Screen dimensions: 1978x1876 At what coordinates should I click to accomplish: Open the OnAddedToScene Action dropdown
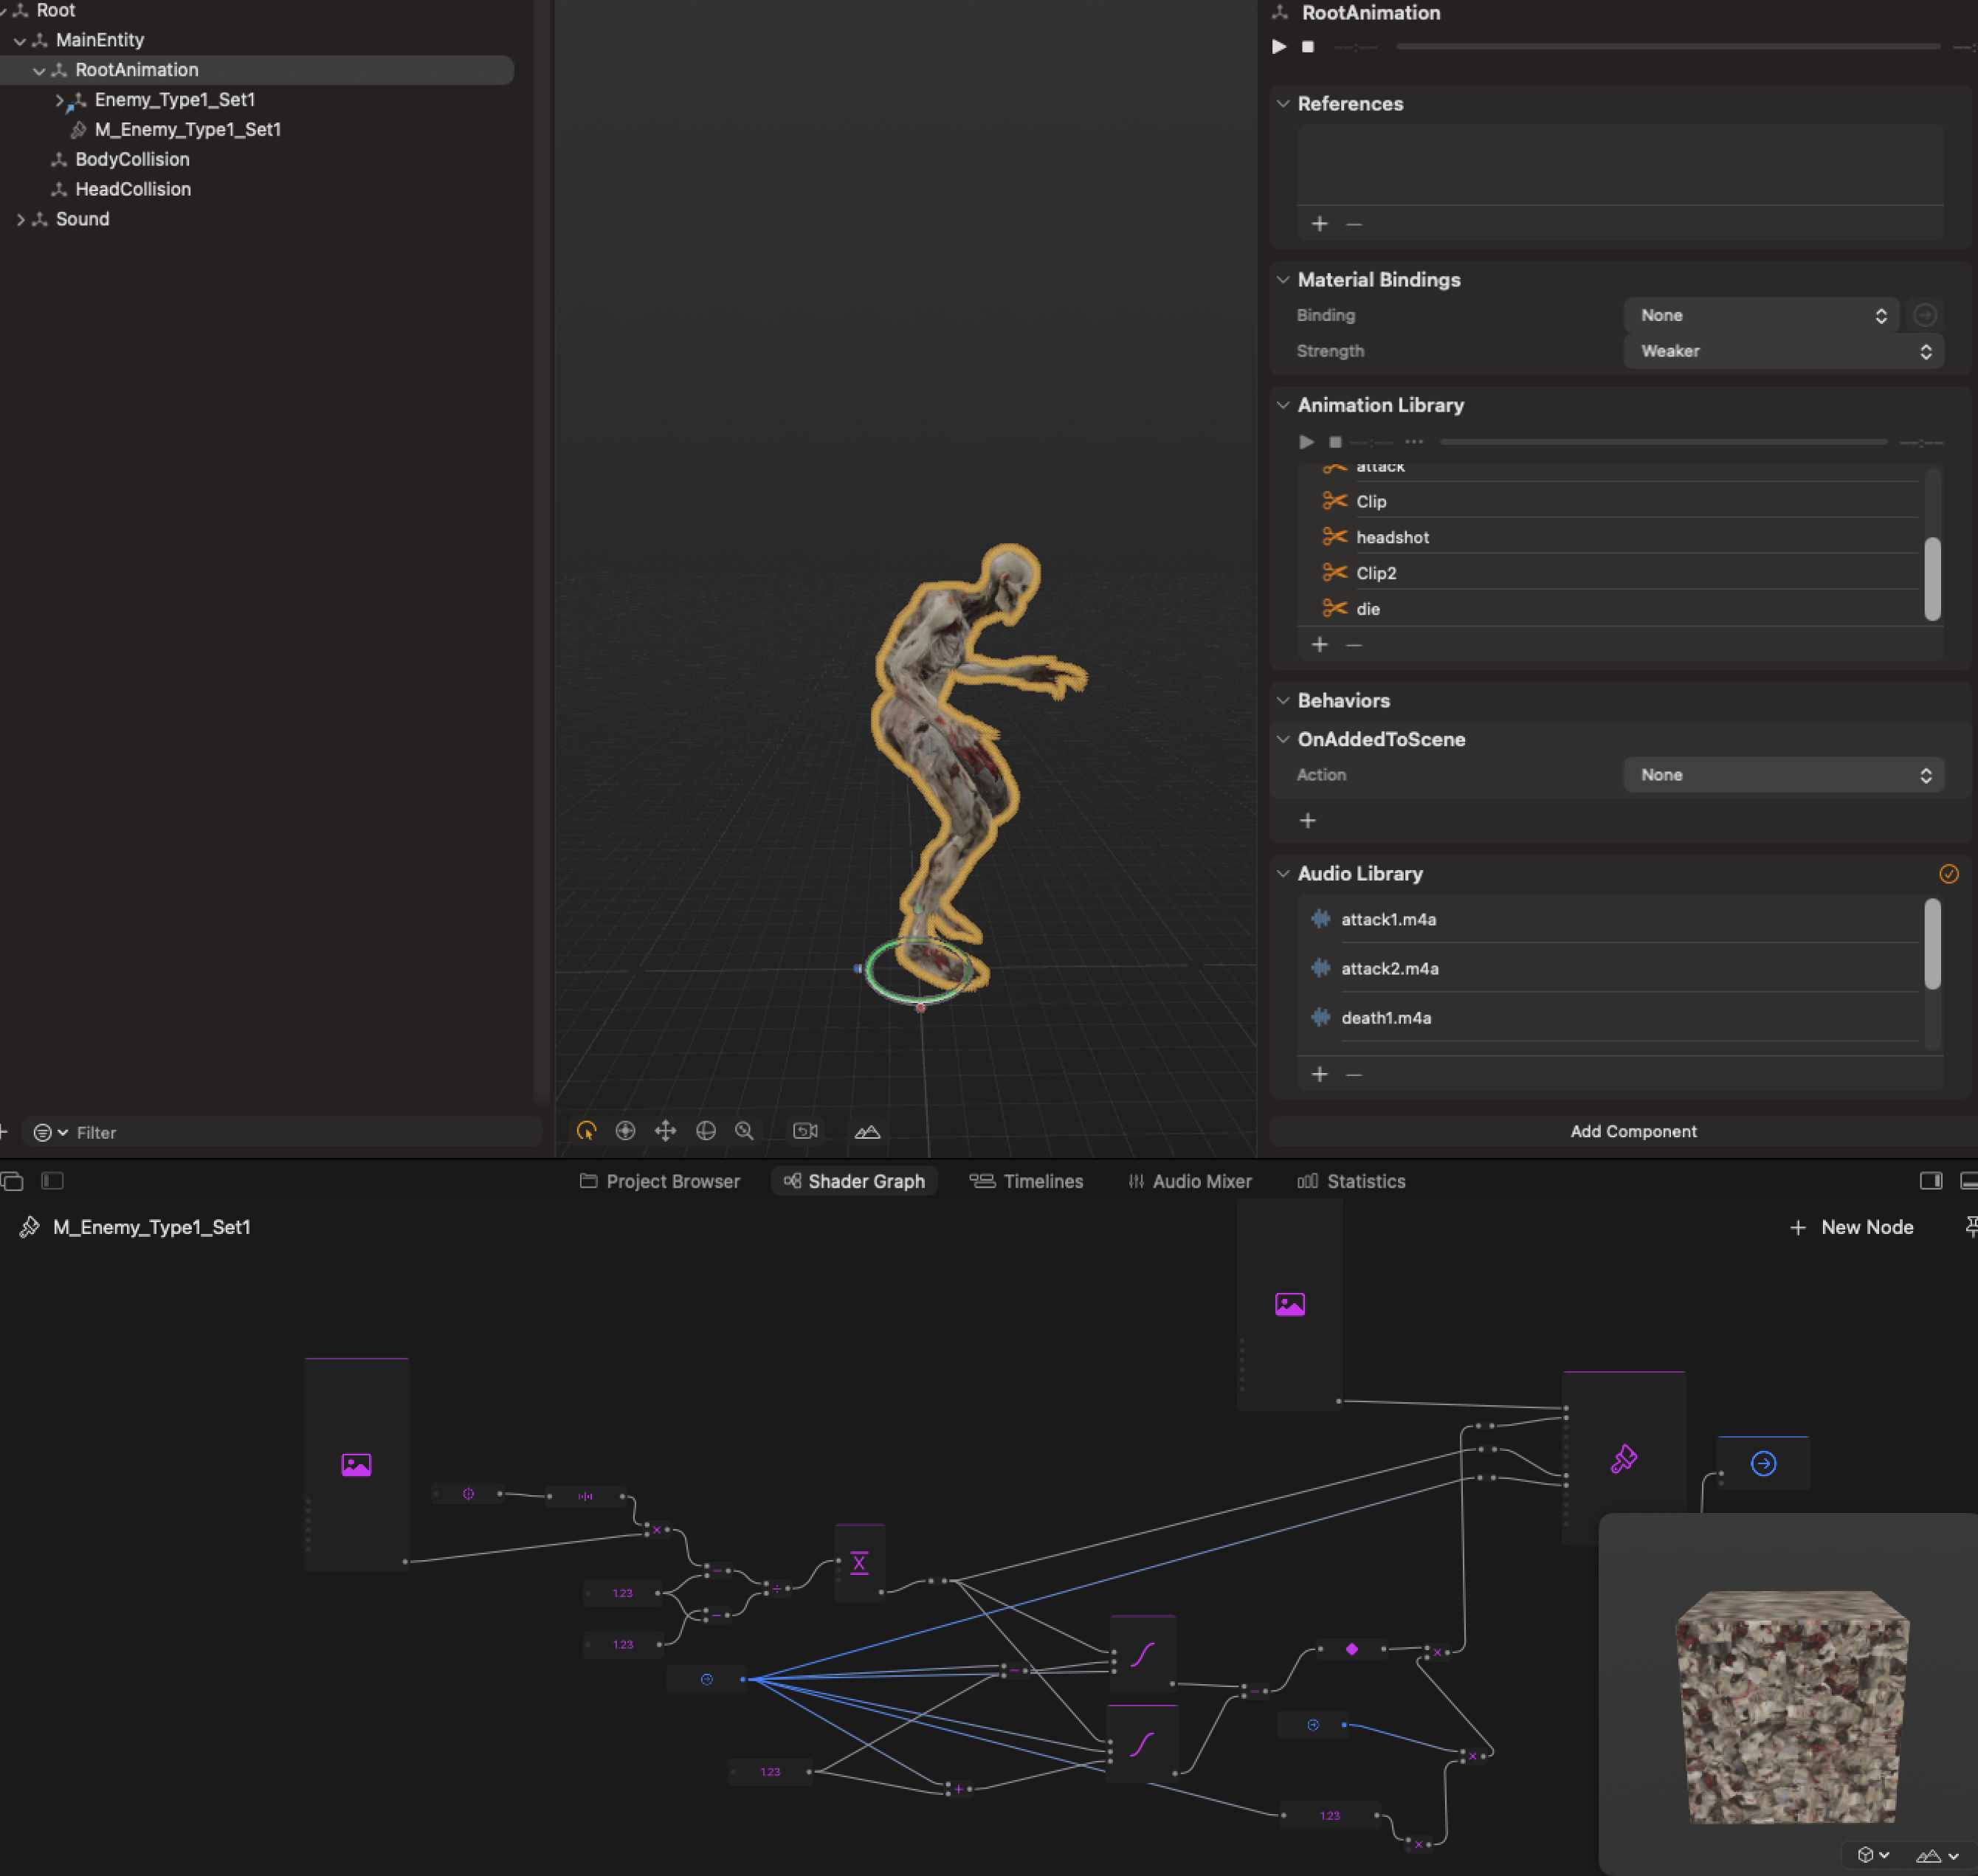point(1783,775)
